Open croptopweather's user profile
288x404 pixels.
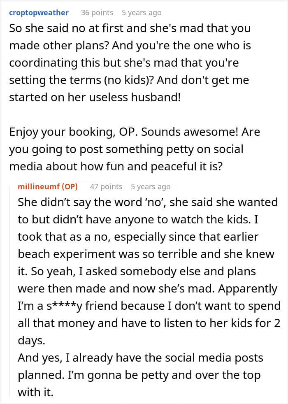coord(39,13)
